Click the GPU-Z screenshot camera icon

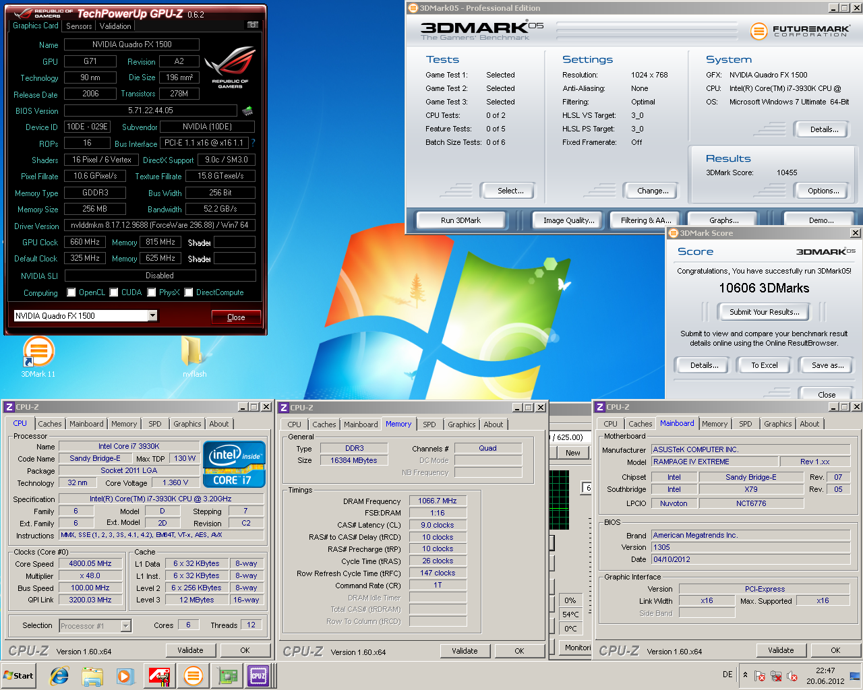(253, 25)
